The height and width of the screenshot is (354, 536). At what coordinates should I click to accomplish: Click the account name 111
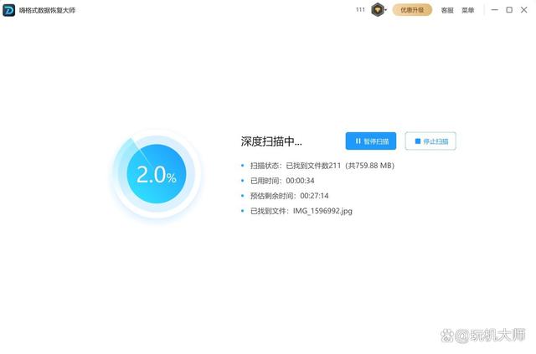[x=360, y=9]
